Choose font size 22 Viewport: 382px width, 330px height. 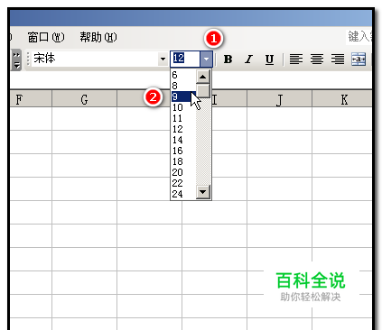183,183
